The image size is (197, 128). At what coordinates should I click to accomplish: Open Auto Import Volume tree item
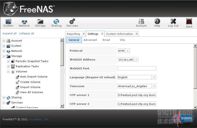coord(34,77)
